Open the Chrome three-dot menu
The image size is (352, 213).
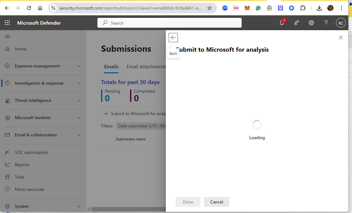(341, 8)
